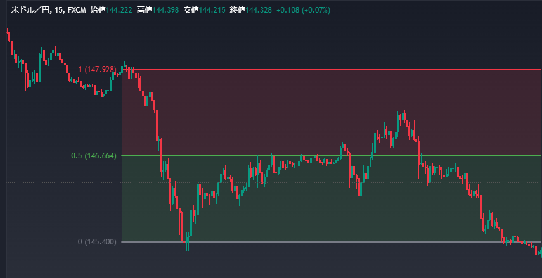The height and width of the screenshot is (278, 542).
Task: Click the last candle at chart's right edge
Action: pos(539,253)
